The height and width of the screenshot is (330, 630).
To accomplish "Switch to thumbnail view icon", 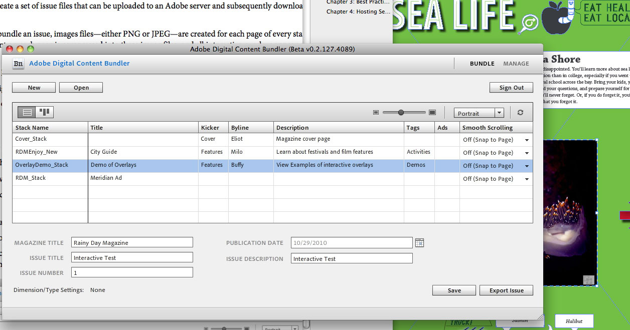I will pyautogui.click(x=45, y=113).
